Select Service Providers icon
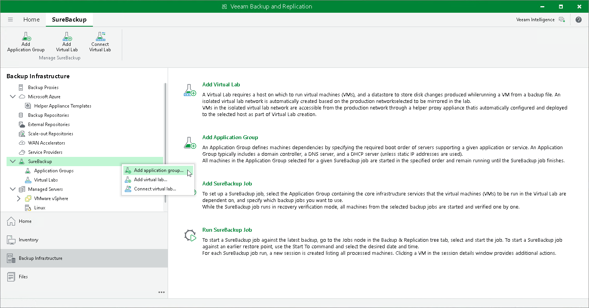Viewport: 589px width, 308px height. (22, 152)
